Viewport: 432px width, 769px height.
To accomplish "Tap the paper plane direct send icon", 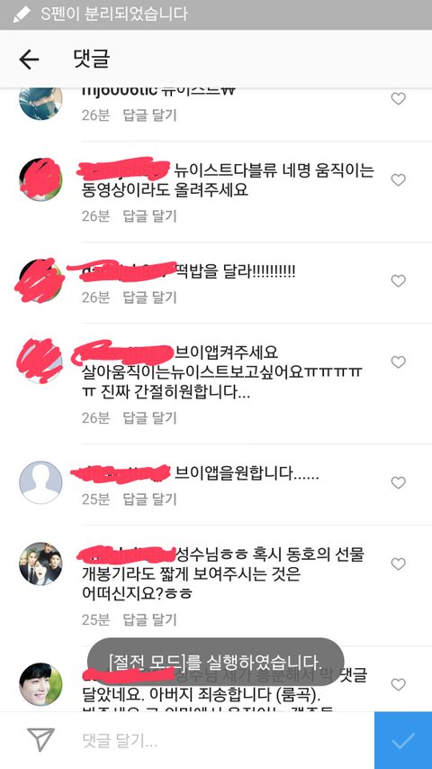I will (40, 740).
